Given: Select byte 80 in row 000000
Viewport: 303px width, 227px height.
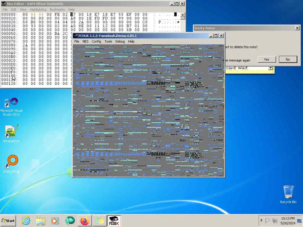Looking at the screenshot, I should (x=25, y=14).
